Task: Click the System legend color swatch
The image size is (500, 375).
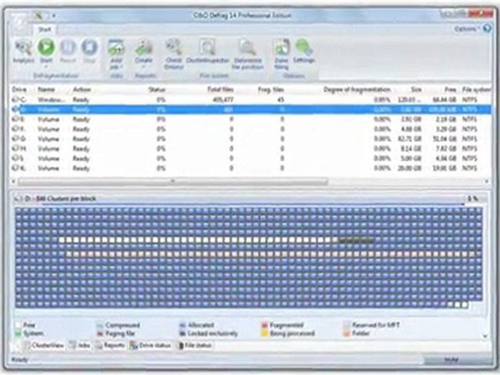Action: pos(18,333)
